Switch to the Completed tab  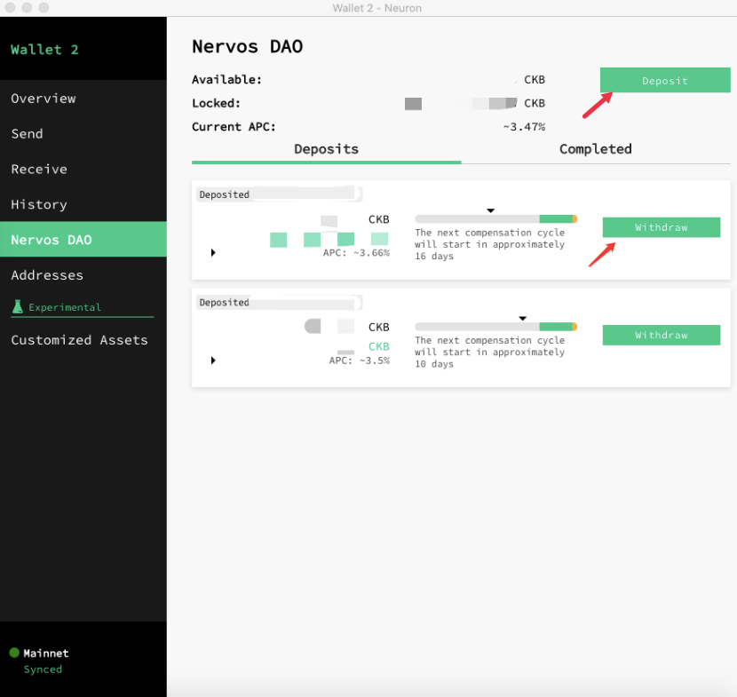595,149
